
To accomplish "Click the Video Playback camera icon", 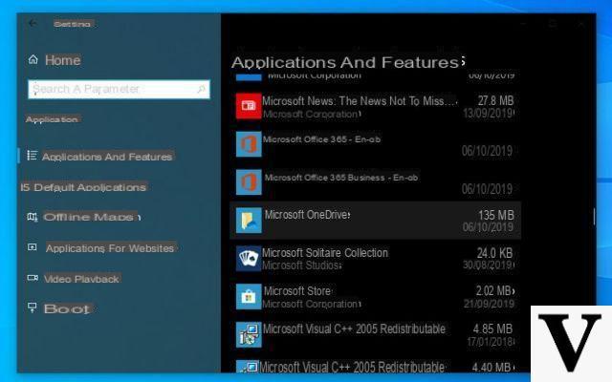I will click(33, 278).
